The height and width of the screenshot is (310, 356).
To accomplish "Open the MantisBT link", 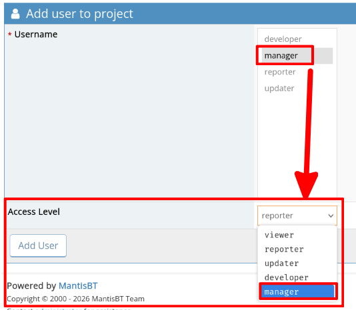I will pyautogui.click(x=78, y=286).
